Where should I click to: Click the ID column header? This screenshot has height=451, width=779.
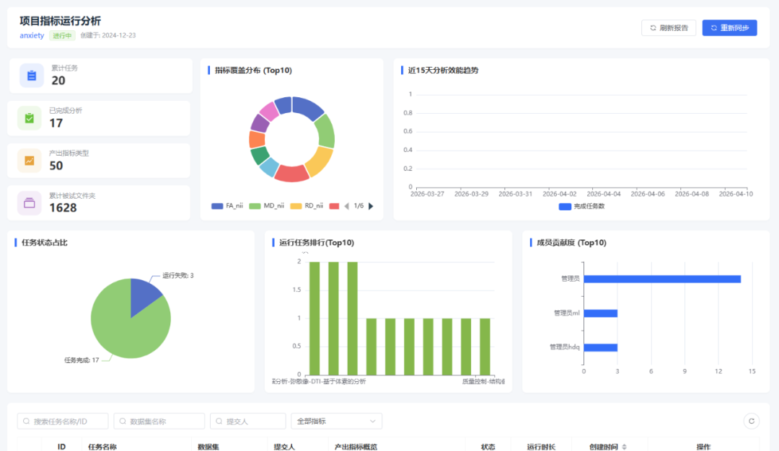(x=61, y=447)
